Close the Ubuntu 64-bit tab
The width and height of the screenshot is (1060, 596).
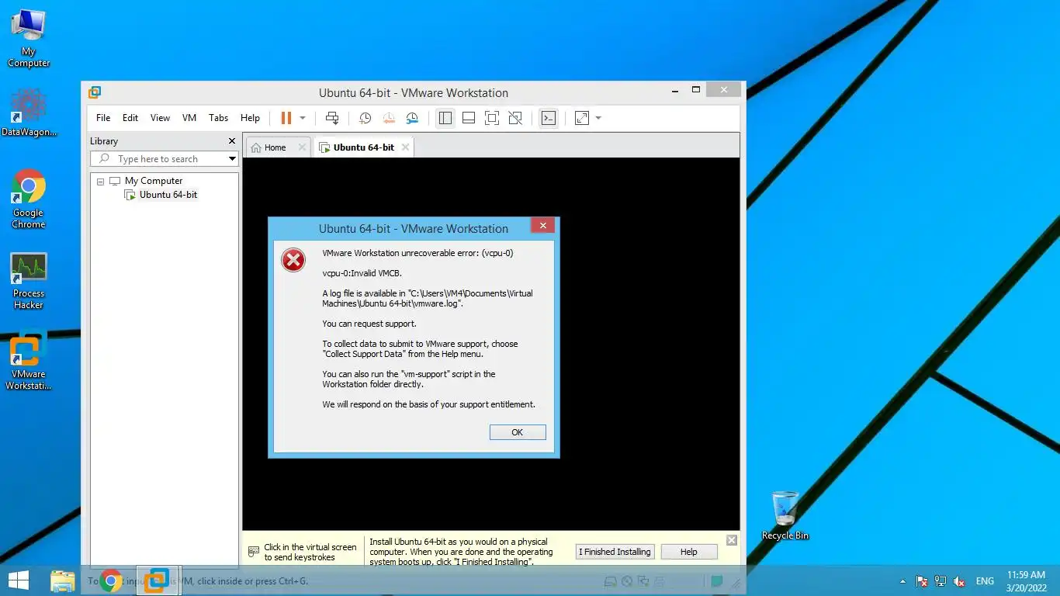(405, 147)
